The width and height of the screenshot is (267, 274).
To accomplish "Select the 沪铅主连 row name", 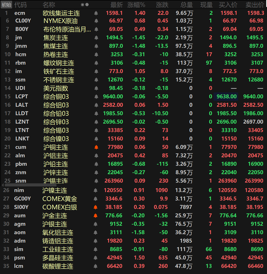I will 56,164.
